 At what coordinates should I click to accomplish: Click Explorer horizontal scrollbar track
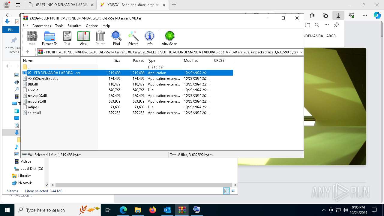(144, 185)
